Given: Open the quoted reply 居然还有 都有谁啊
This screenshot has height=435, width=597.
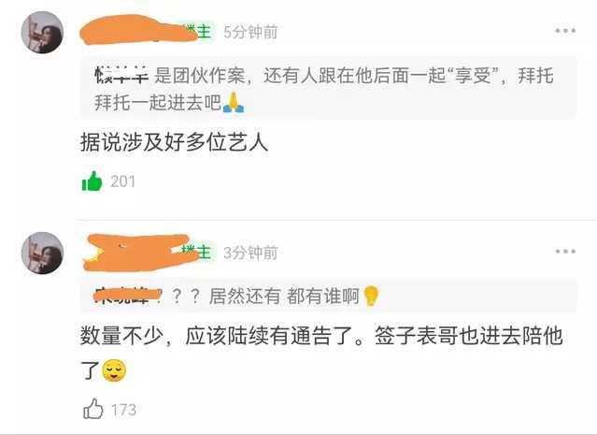Looking at the screenshot, I should (x=328, y=296).
